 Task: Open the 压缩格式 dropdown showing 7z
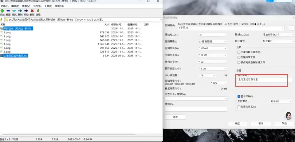[213, 35]
